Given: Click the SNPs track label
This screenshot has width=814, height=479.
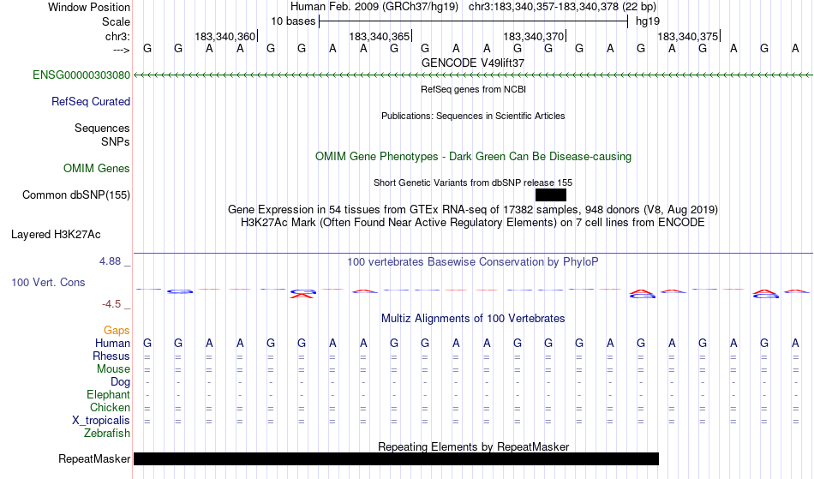Looking at the screenshot, I should (x=116, y=141).
